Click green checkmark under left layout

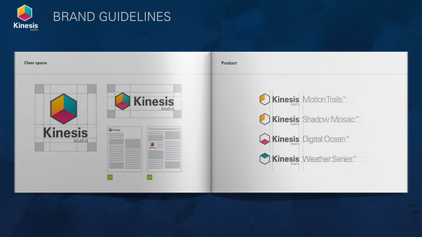[110, 177]
